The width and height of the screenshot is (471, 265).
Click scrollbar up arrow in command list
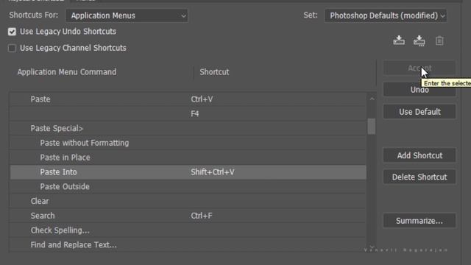point(372,99)
